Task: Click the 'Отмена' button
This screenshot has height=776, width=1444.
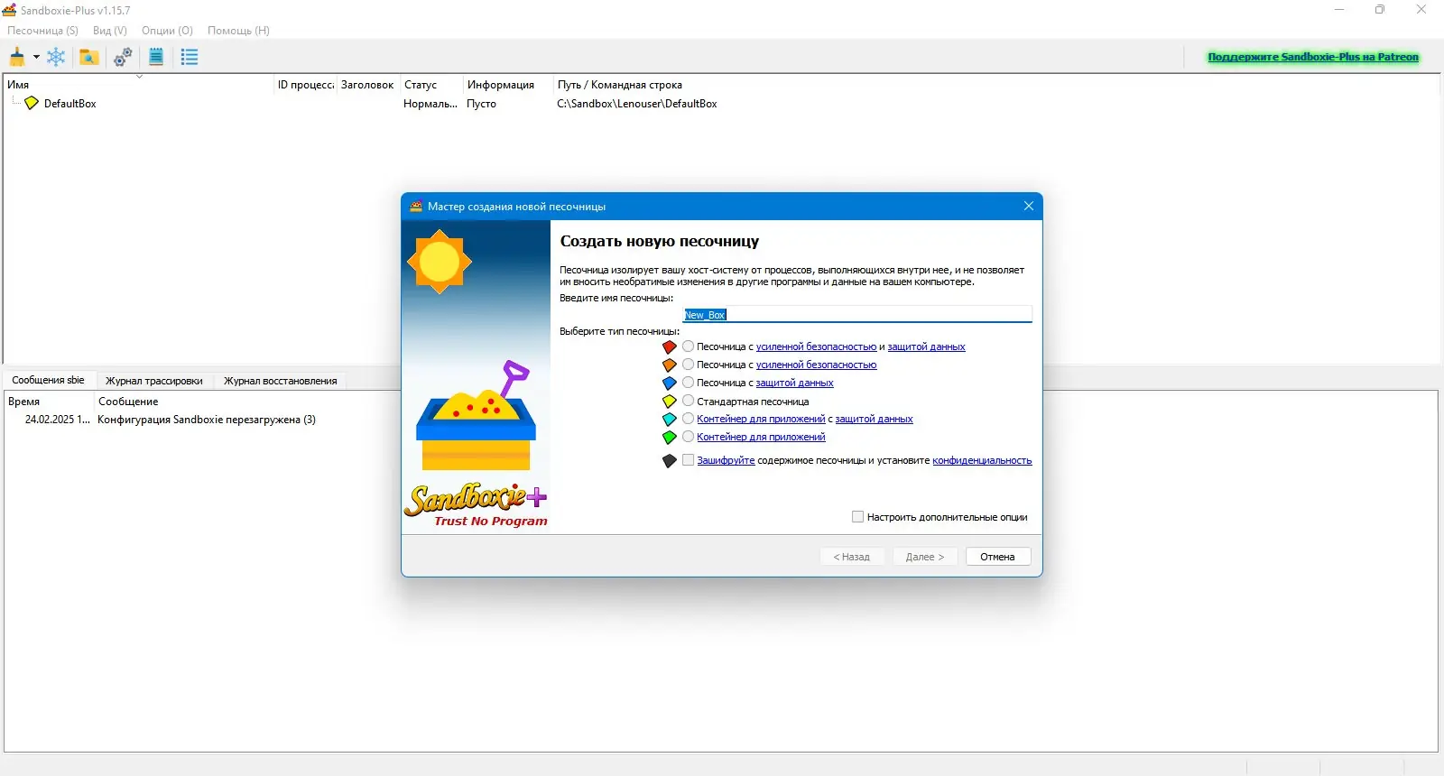Action: [x=998, y=557]
